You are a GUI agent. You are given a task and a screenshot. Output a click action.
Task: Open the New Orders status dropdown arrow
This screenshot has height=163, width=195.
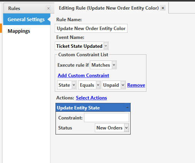126,128
